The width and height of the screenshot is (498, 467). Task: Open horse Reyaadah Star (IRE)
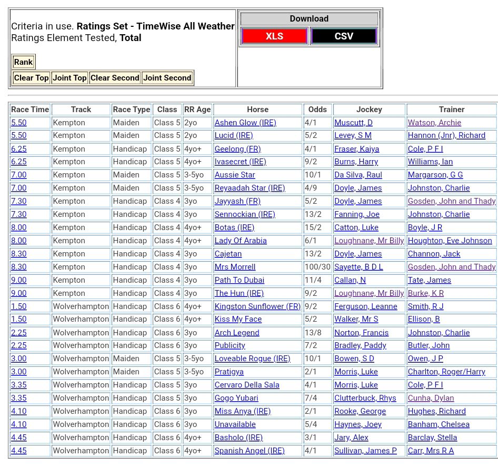pyautogui.click(x=250, y=188)
